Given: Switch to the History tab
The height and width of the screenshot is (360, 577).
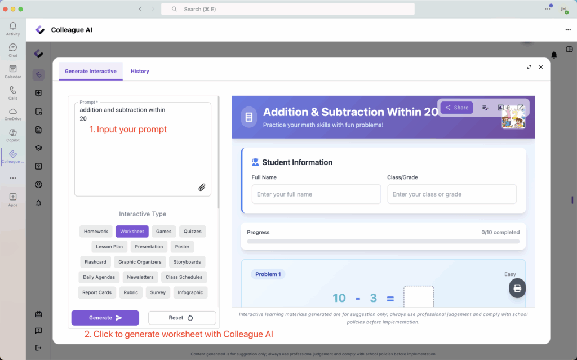Looking at the screenshot, I should click(140, 72).
